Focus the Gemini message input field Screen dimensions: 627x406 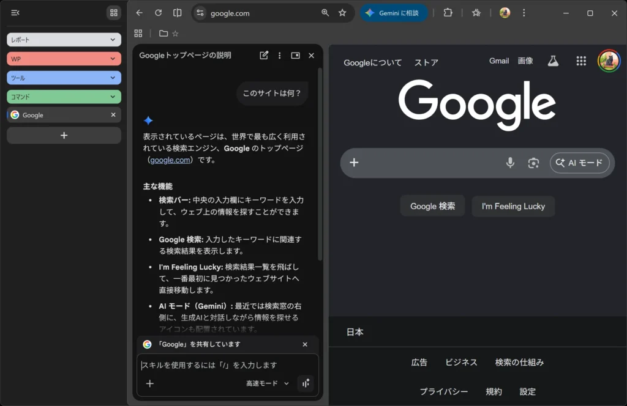tap(228, 365)
